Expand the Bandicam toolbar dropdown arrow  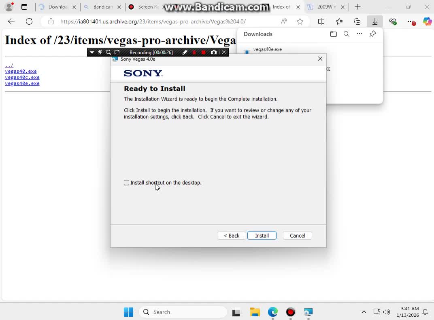tap(92, 52)
